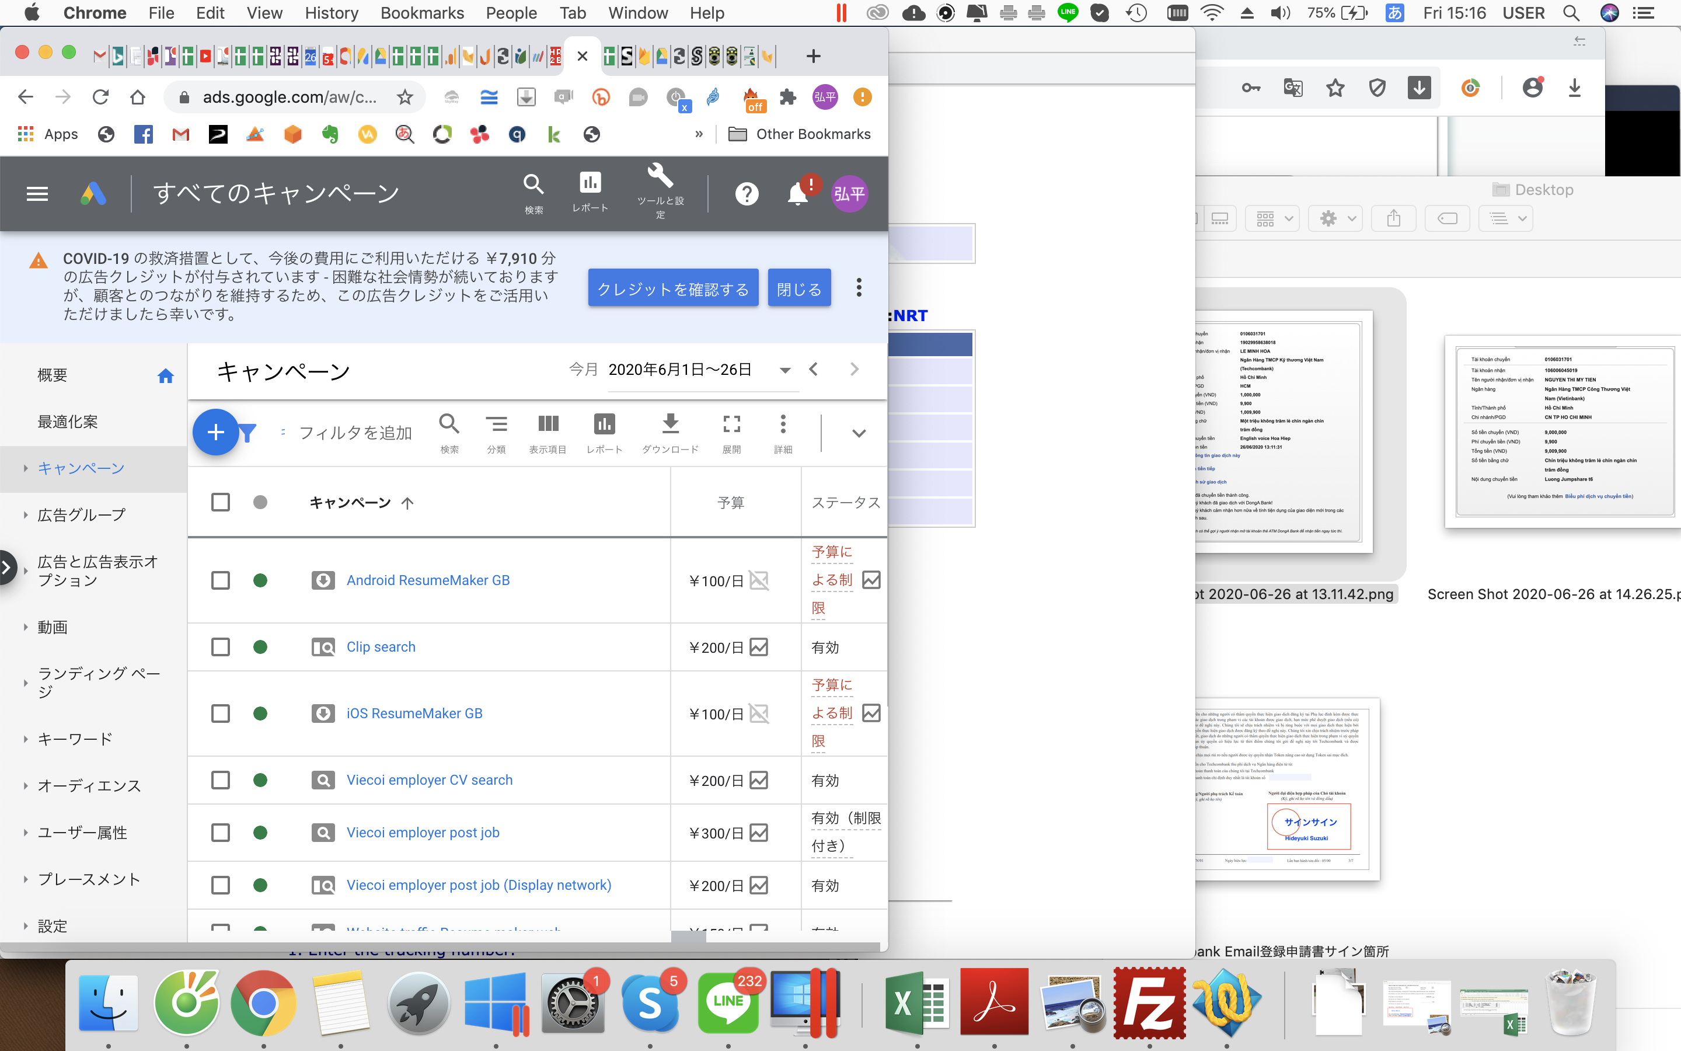Dismiss the banner with 閉じる button
Image resolution: width=1681 pixels, height=1051 pixels.
(x=799, y=288)
